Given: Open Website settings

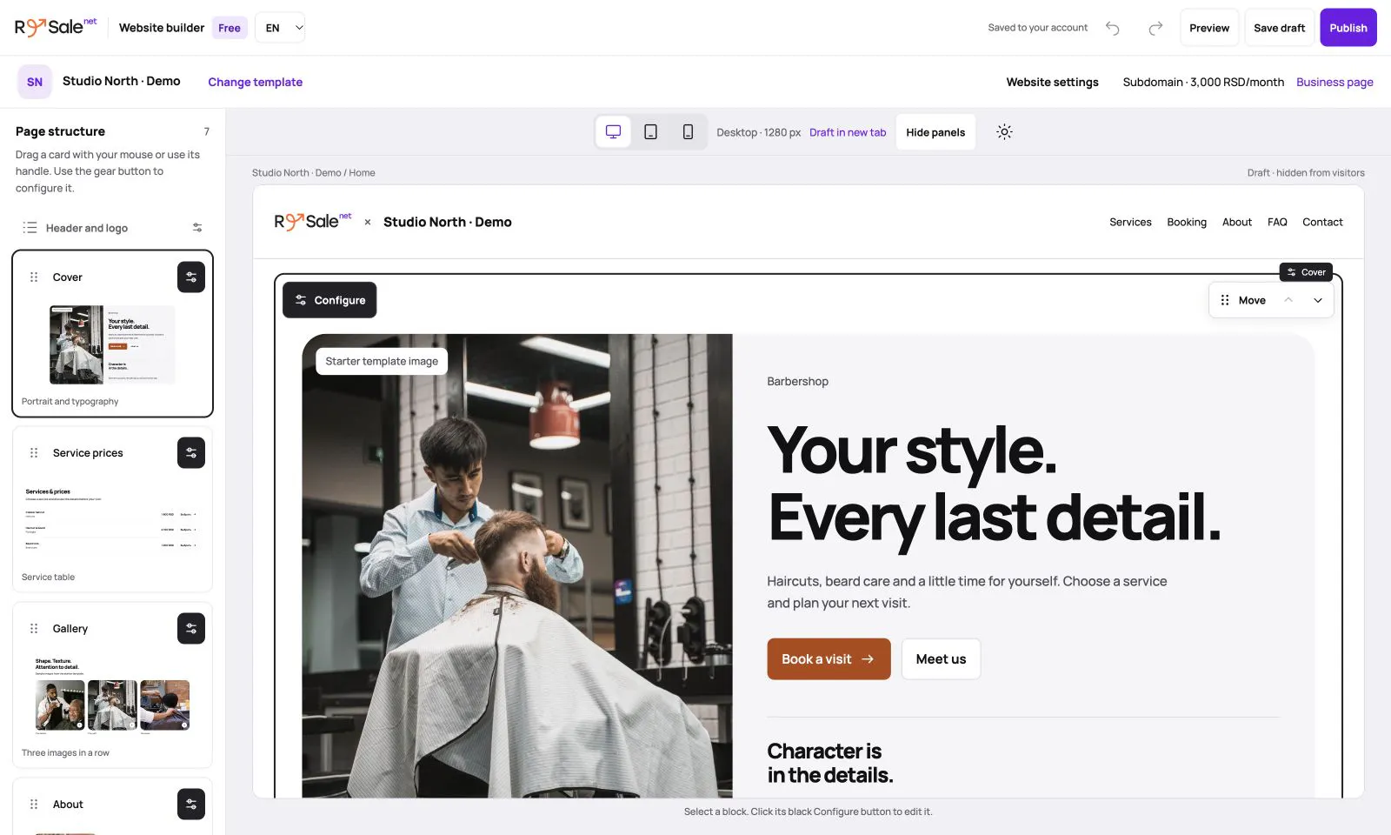Looking at the screenshot, I should click(x=1053, y=82).
